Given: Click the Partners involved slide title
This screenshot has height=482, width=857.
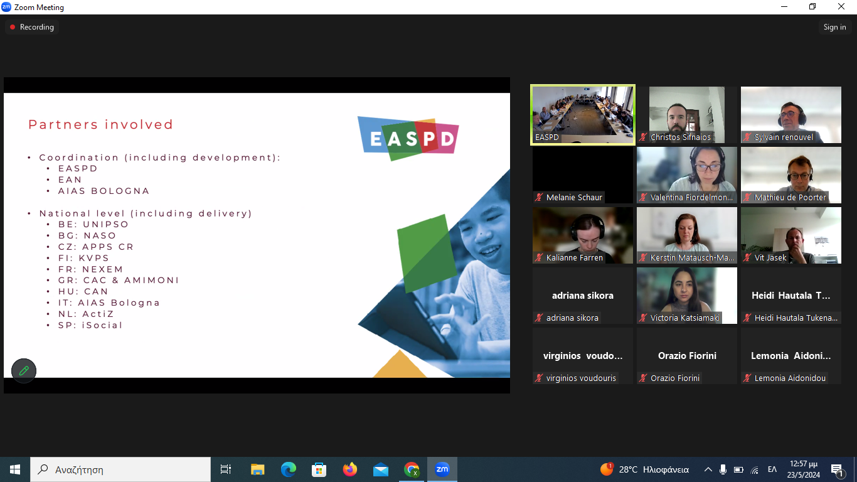Looking at the screenshot, I should 101,124.
